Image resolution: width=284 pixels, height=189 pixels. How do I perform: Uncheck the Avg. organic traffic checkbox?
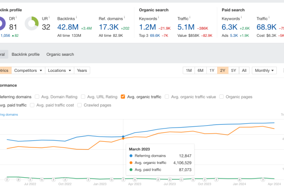pyautogui.click(x=123, y=97)
